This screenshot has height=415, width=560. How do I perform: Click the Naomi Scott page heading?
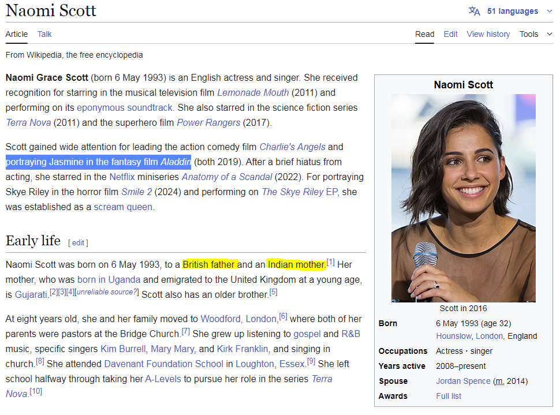pyautogui.click(x=51, y=10)
